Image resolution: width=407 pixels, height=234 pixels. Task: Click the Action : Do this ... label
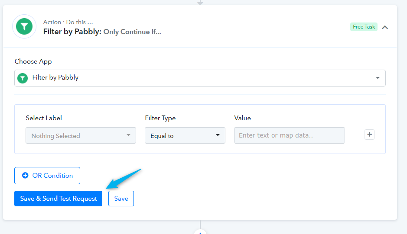coord(68,22)
